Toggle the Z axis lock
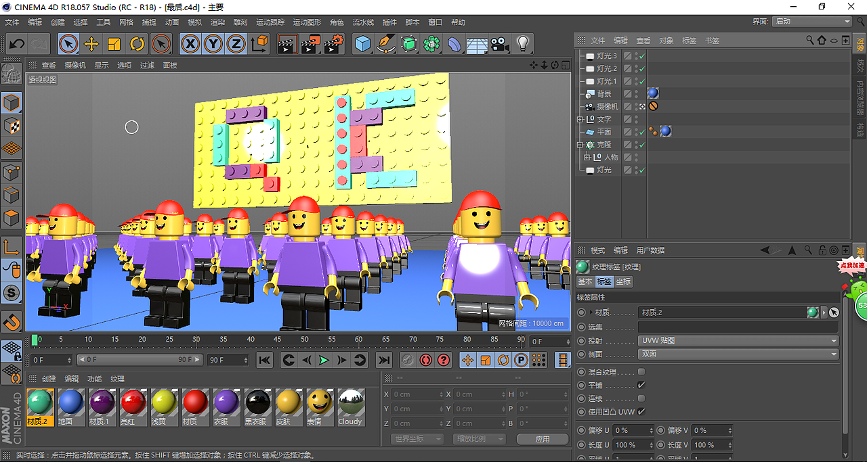867x462 pixels. pos(236,45)
